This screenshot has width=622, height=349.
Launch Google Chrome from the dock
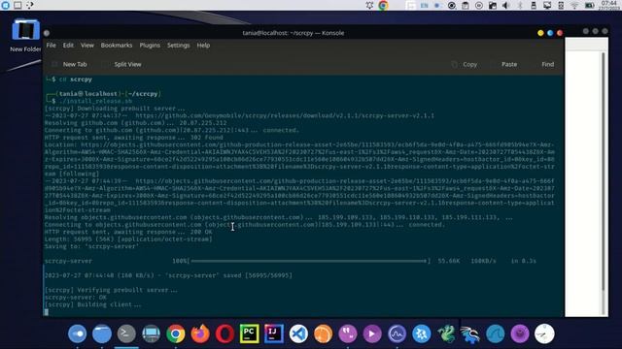[175, 333]
